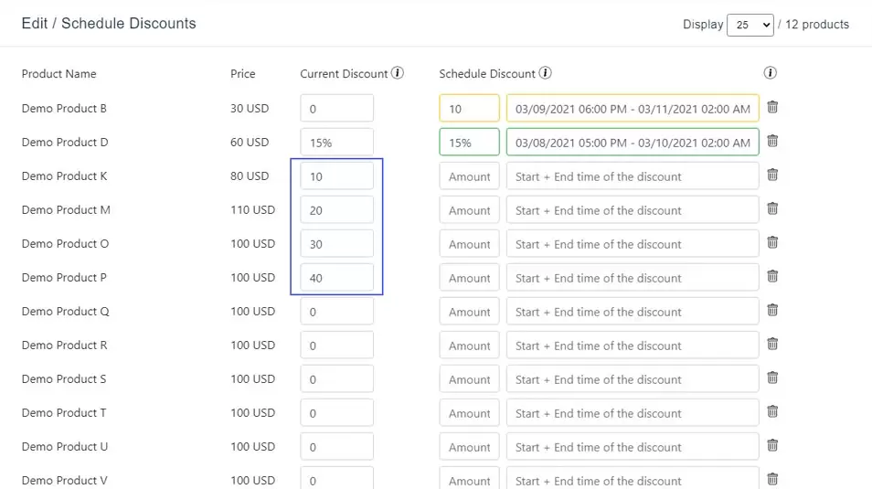Set start/end time for Demo Product O
The width and height of the screenshot is (872, 489).
633,244
